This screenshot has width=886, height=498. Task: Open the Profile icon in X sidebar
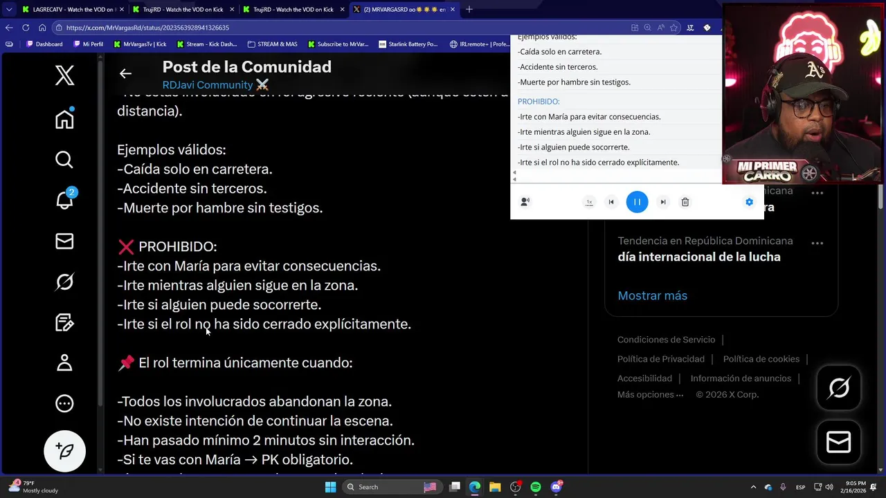(x=64, y=362)
